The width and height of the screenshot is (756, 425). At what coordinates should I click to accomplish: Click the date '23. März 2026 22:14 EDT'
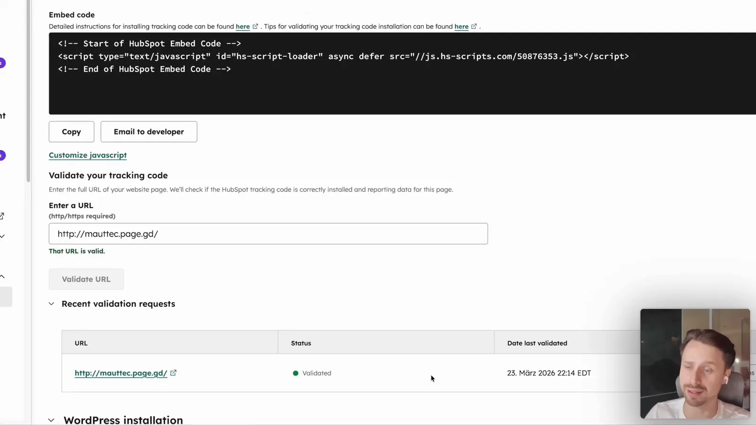[x=549, y=373]
